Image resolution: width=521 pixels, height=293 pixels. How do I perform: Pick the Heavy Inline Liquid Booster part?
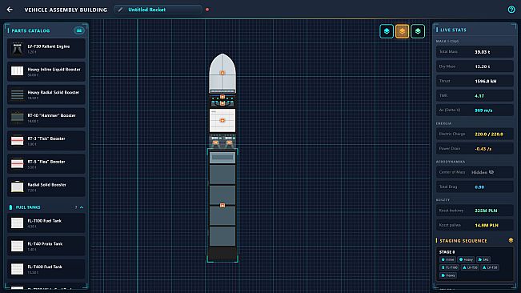pos(46,72)
